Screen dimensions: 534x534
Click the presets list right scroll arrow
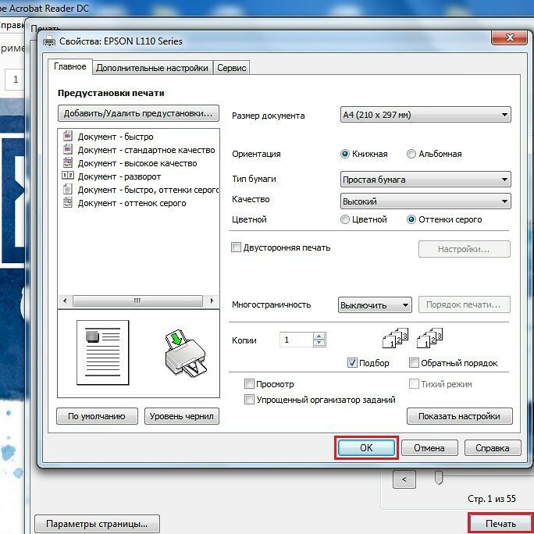point(212,301)
